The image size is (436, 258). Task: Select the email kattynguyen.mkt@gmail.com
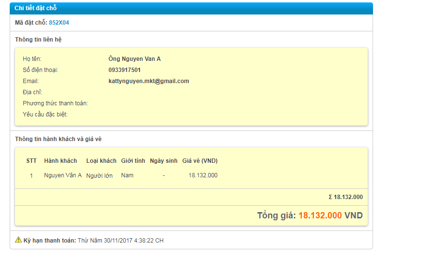(149, 81)
